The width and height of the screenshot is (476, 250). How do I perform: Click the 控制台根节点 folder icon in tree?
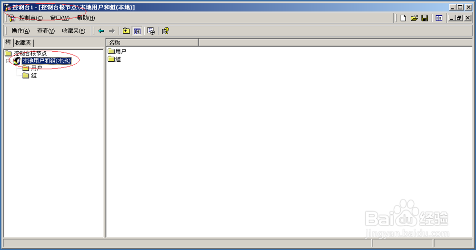[x=9, y=53]
